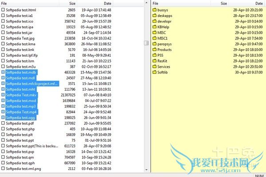Select the file Softpedia test.m3u
This screenshot has height=177, width=266.
click(x=21, y=66)
